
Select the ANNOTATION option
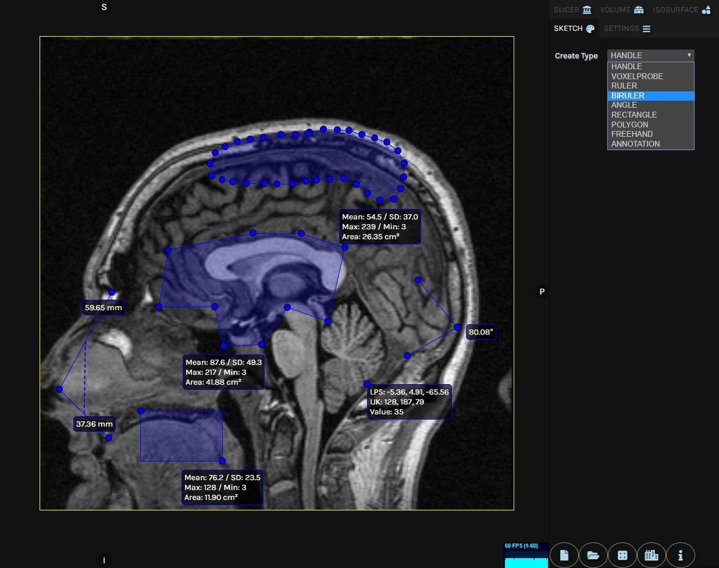click(651, 144)
